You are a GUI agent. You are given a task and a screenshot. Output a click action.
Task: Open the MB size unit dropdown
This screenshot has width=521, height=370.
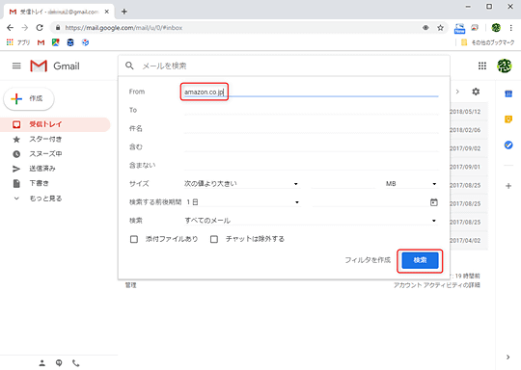click(x=411, y=183)
